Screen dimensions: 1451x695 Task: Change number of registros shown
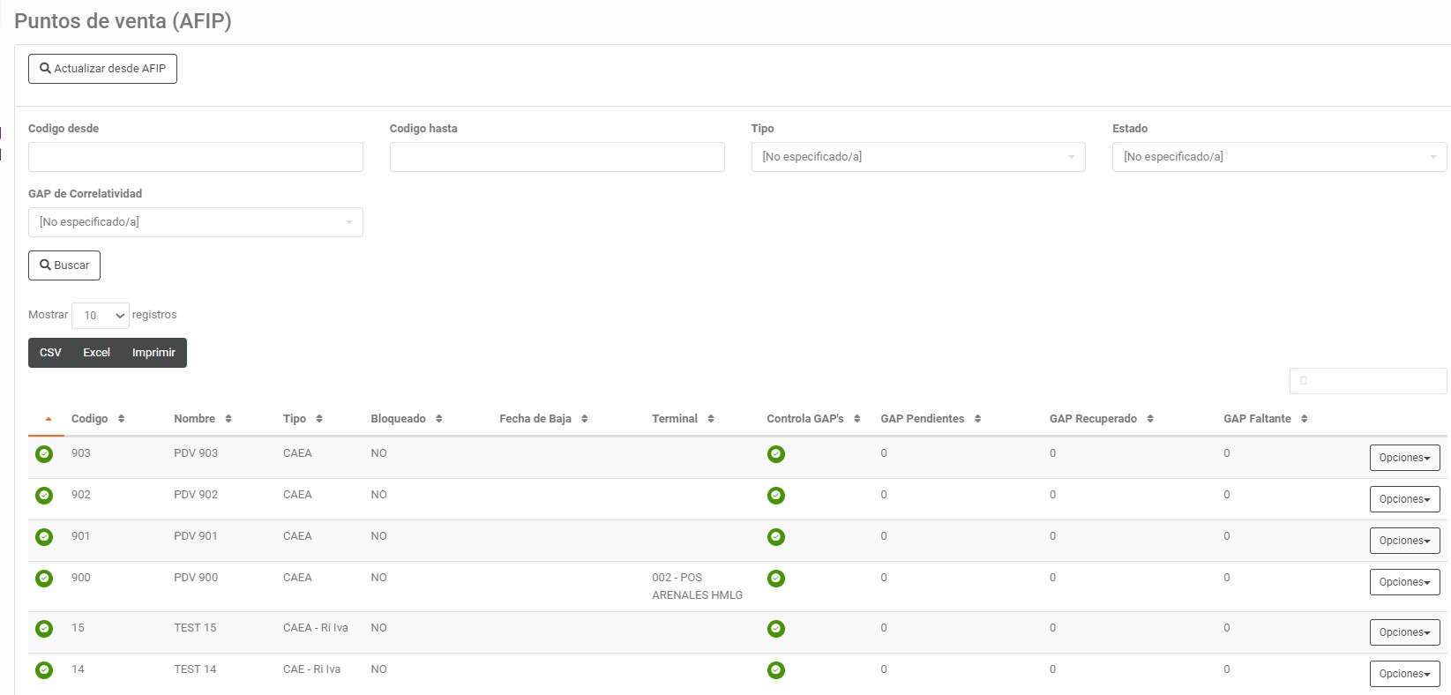click(x=101, y=316)
